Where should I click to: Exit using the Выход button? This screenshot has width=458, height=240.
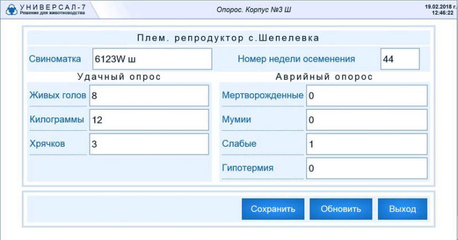tap(402, 209)
